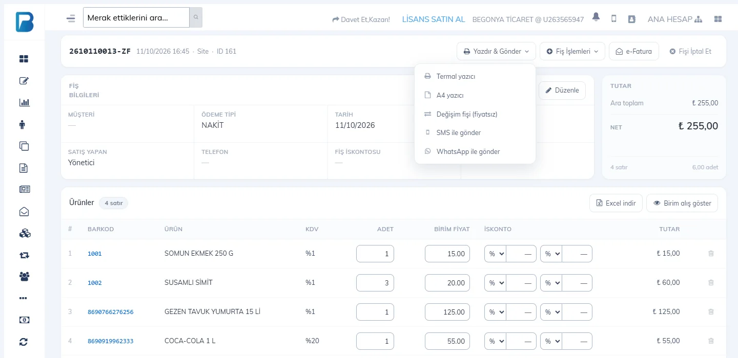Open the people group icon in sidebar

tap(24, 276)
